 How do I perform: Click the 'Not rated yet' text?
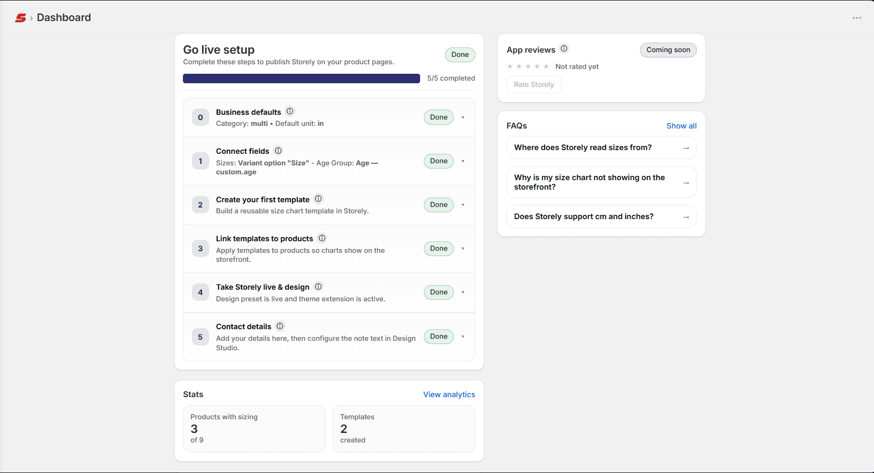[577, 67]
